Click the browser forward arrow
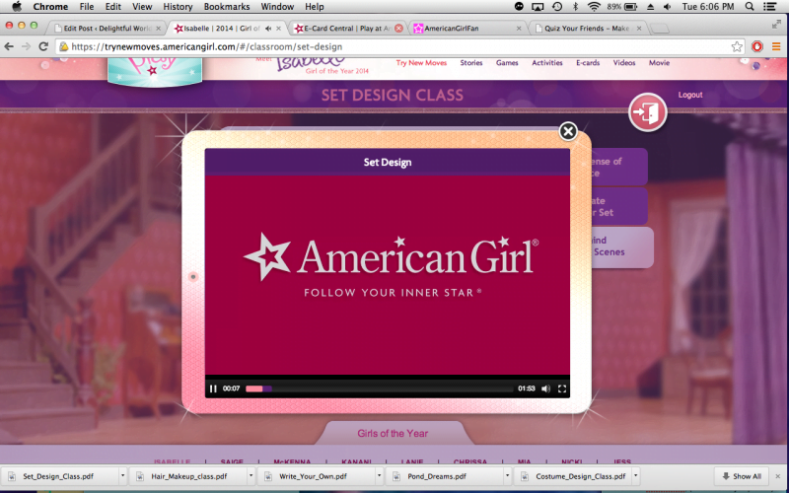Image resolution: width=789 pixels, height=493 pixels. [x=27, y=46]
